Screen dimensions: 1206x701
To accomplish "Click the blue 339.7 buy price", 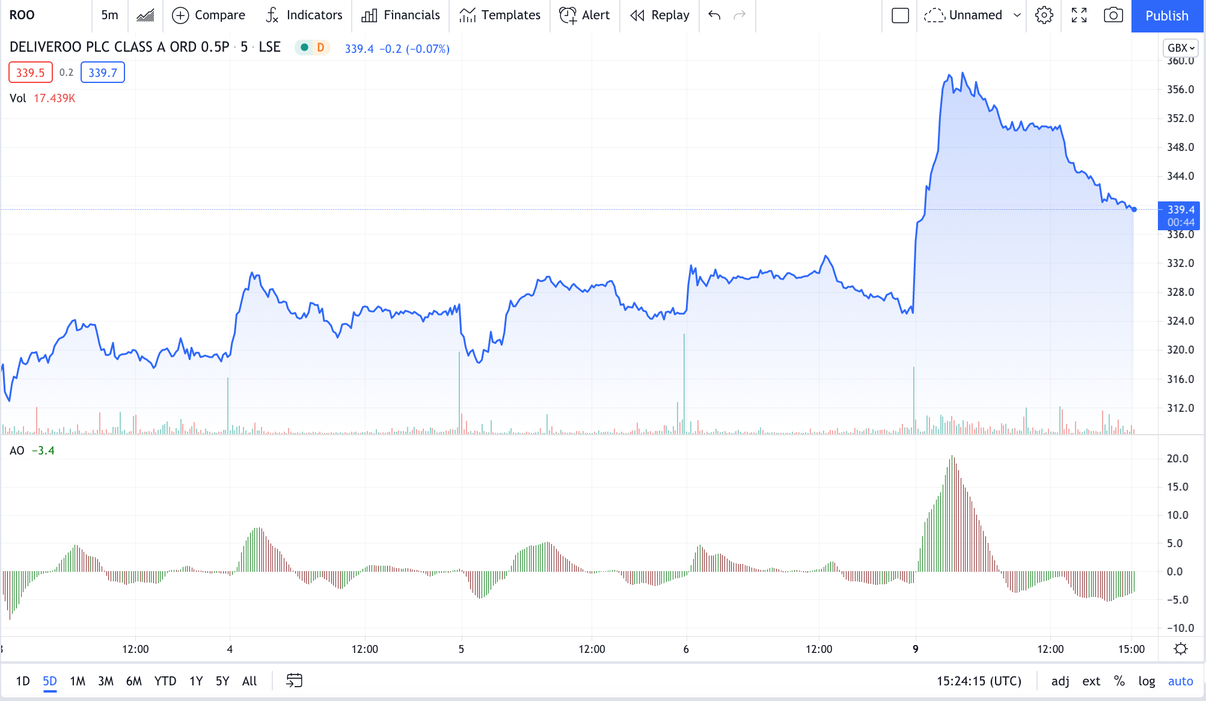I will tap(103, 73).
